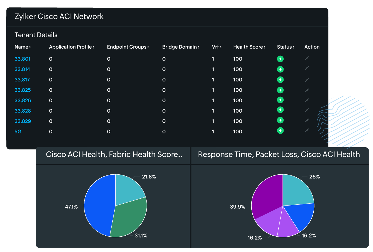Image resolution: width=373 pixels, height=252 pixels.
Task: Click green up status icon for 33,828
Action: point(280,110)
